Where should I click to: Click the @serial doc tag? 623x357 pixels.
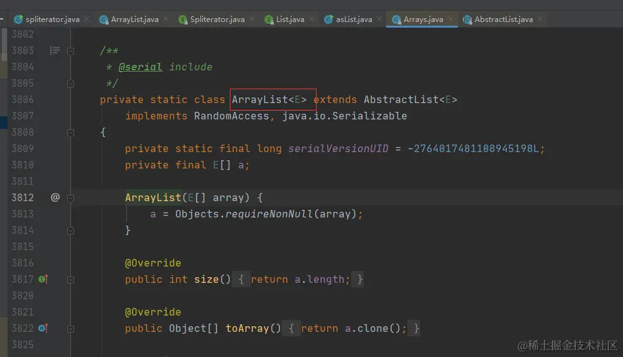coord(140,67)
